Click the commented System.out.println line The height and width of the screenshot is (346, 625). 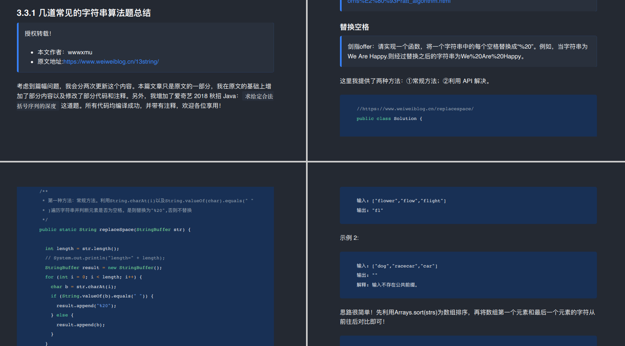(x=105, y=258)
